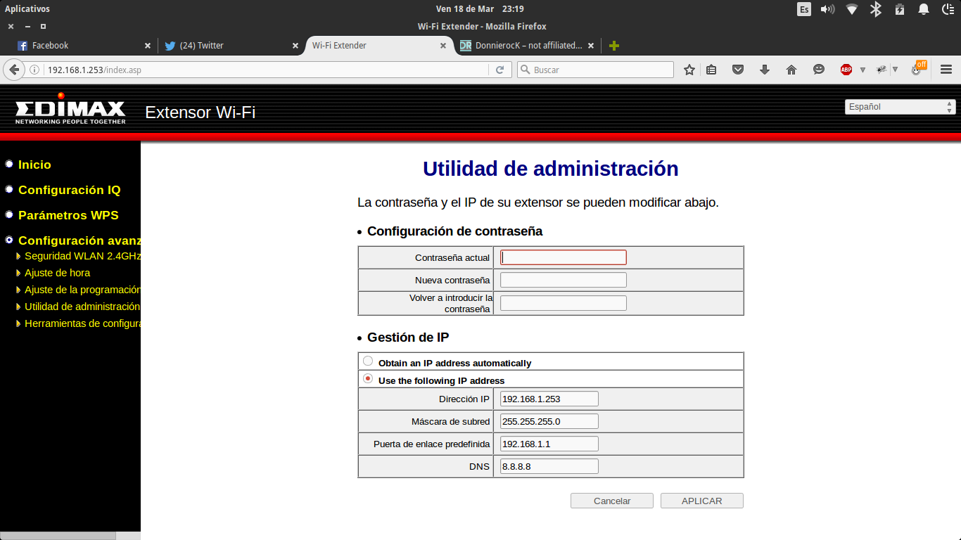Click the bookmark star icon

[x=689, y=70]
